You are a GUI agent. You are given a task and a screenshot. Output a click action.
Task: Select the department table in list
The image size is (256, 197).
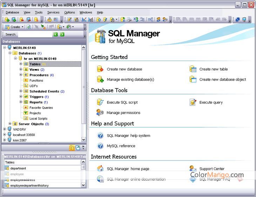click(18, 168)
